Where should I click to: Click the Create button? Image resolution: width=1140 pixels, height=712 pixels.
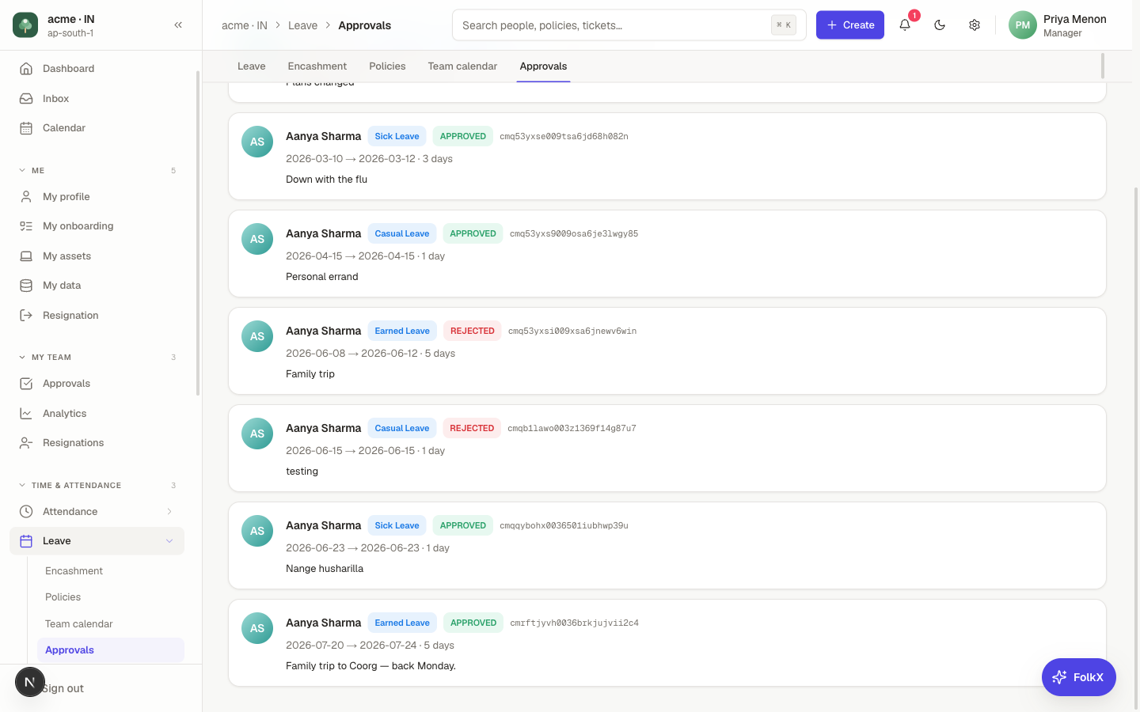click(850, 25)
